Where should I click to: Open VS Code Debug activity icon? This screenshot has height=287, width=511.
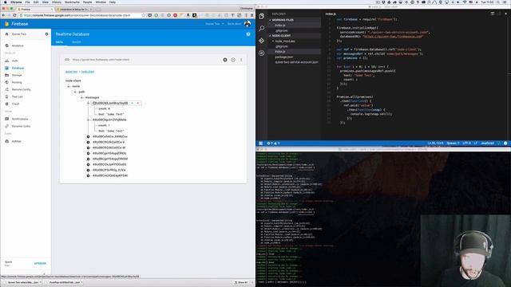[262, 53]
